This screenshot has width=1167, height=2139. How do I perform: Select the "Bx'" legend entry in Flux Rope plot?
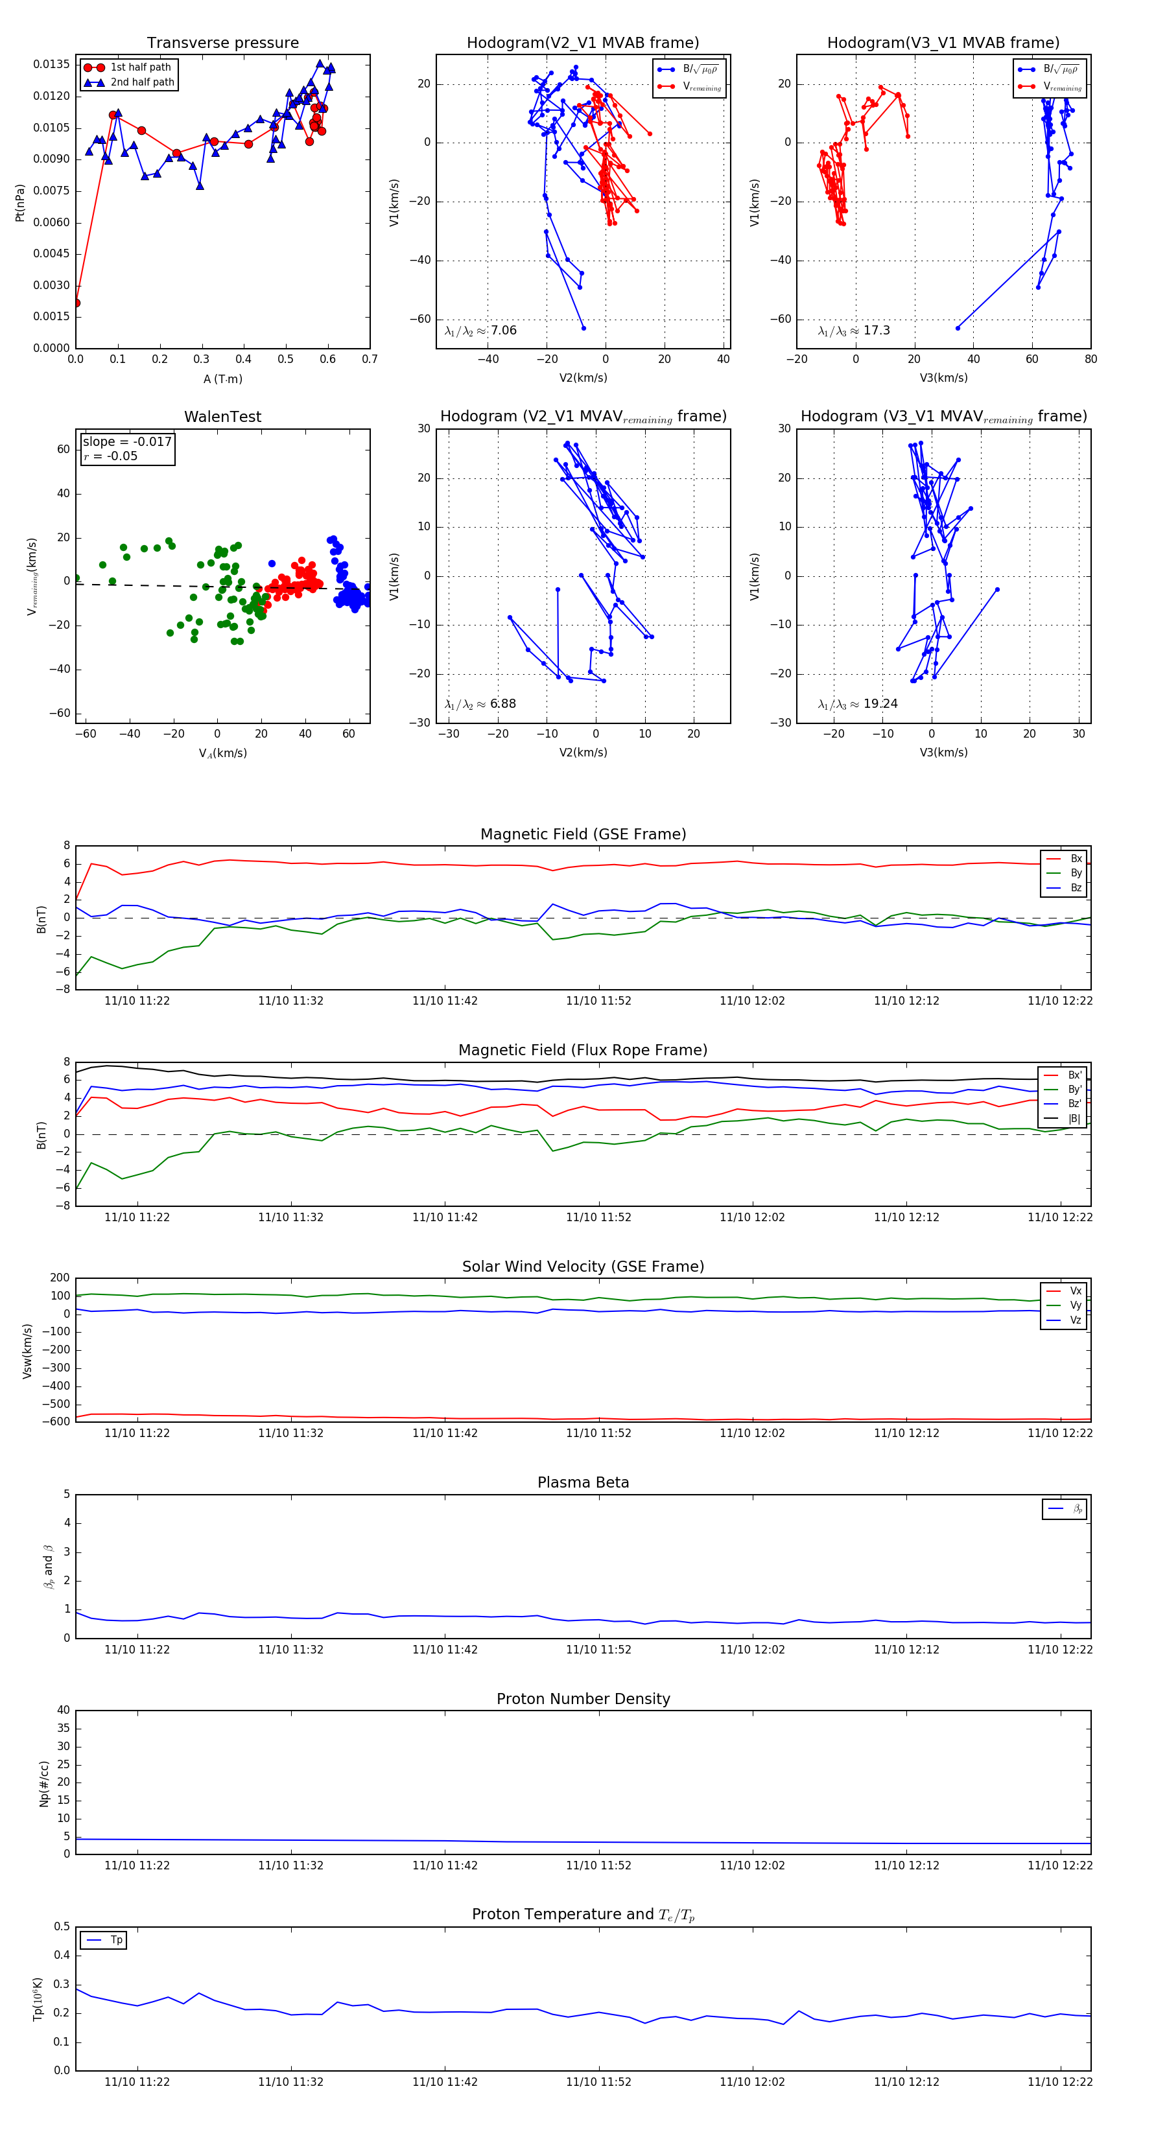[x=1063, y=1075]
